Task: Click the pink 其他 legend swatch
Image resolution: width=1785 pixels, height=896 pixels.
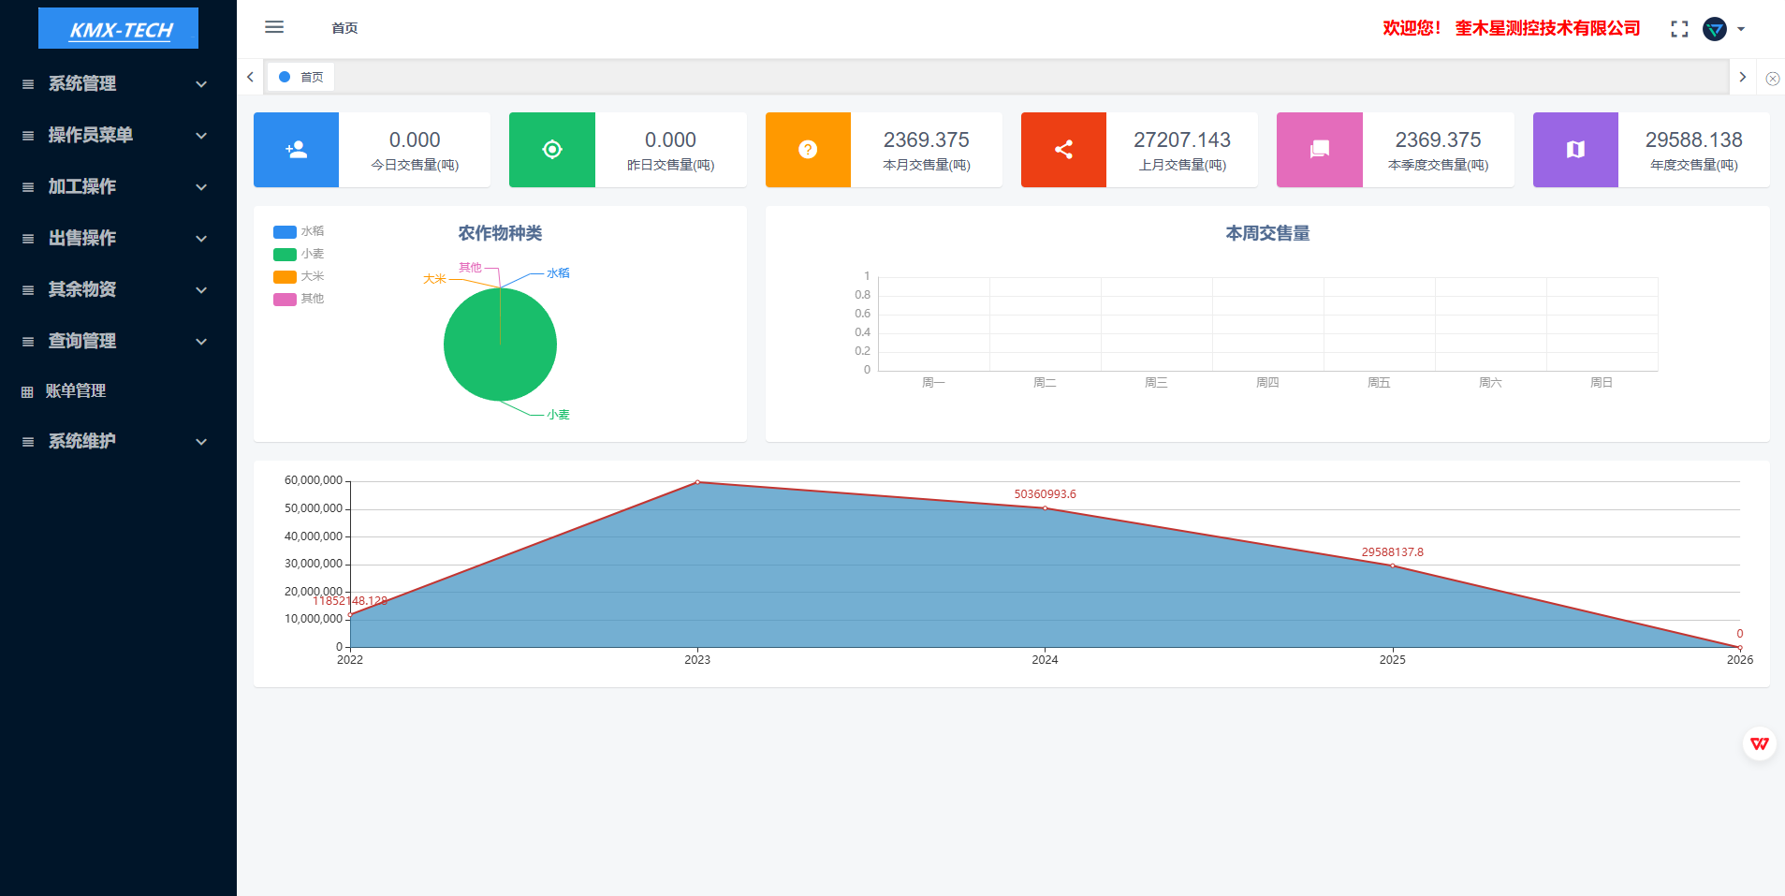Action: pos(285,299)
